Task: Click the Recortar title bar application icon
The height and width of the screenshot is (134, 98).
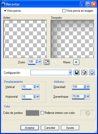Action: pos(3,4)
